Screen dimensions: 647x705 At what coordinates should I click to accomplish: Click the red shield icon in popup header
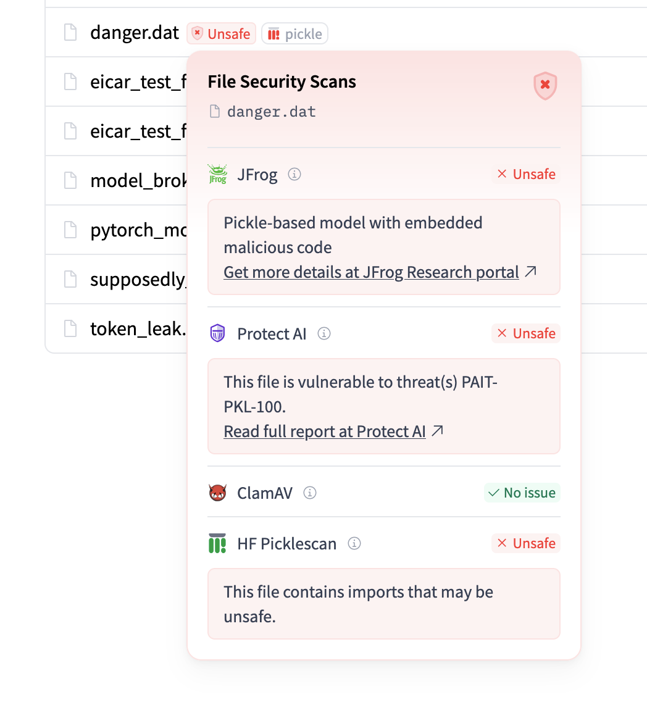(x=545, y=85)
